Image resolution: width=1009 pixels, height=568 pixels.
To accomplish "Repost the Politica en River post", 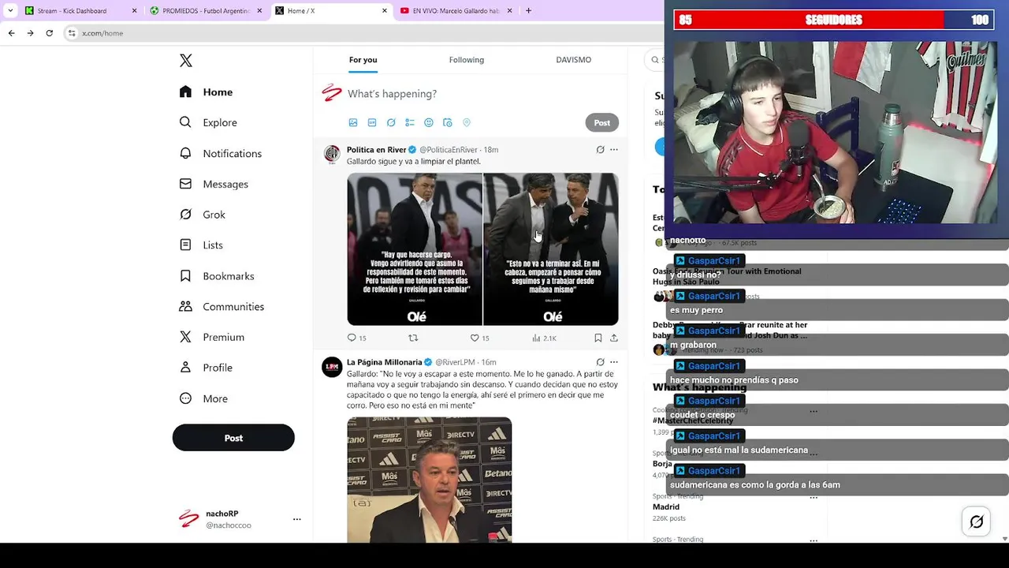I will [x=413, y=338].
